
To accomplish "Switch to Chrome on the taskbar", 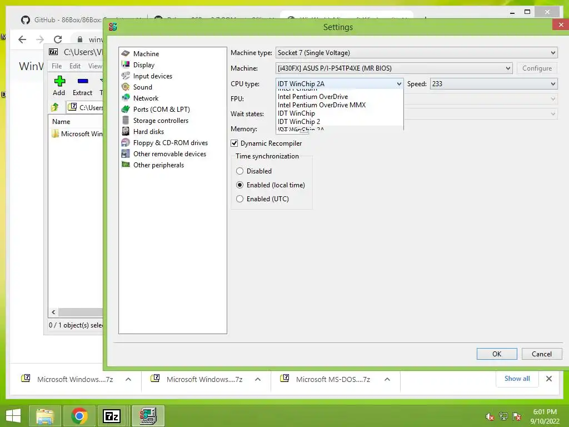I will (79, 416).
